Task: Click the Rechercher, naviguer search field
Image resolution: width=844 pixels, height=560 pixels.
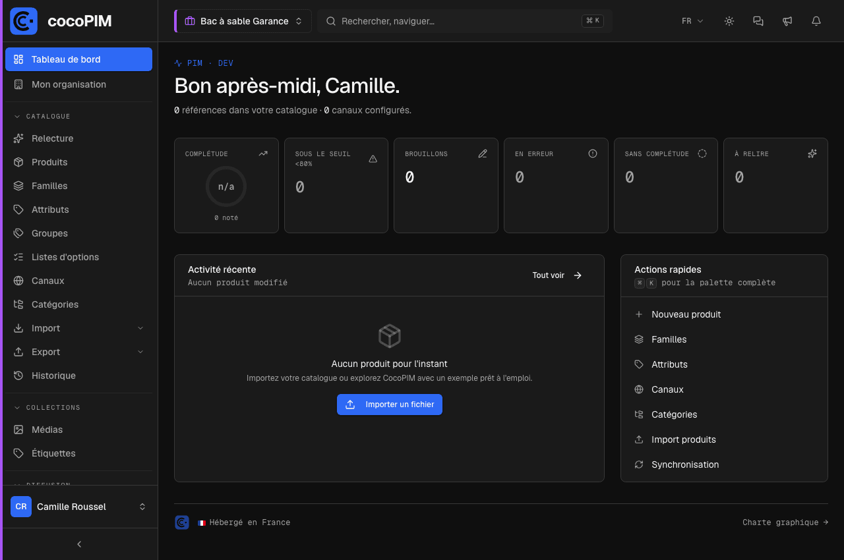Action: 465,21
